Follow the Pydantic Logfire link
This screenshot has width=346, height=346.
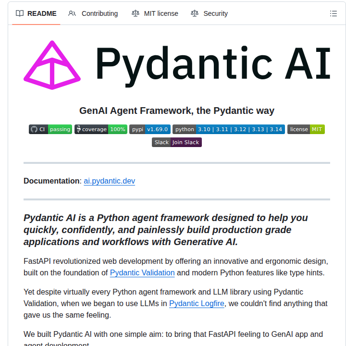click(x=197, y=303)
